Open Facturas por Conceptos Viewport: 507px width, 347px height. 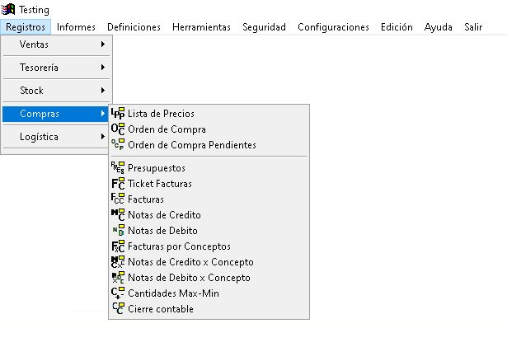click(x=179, y=246)
